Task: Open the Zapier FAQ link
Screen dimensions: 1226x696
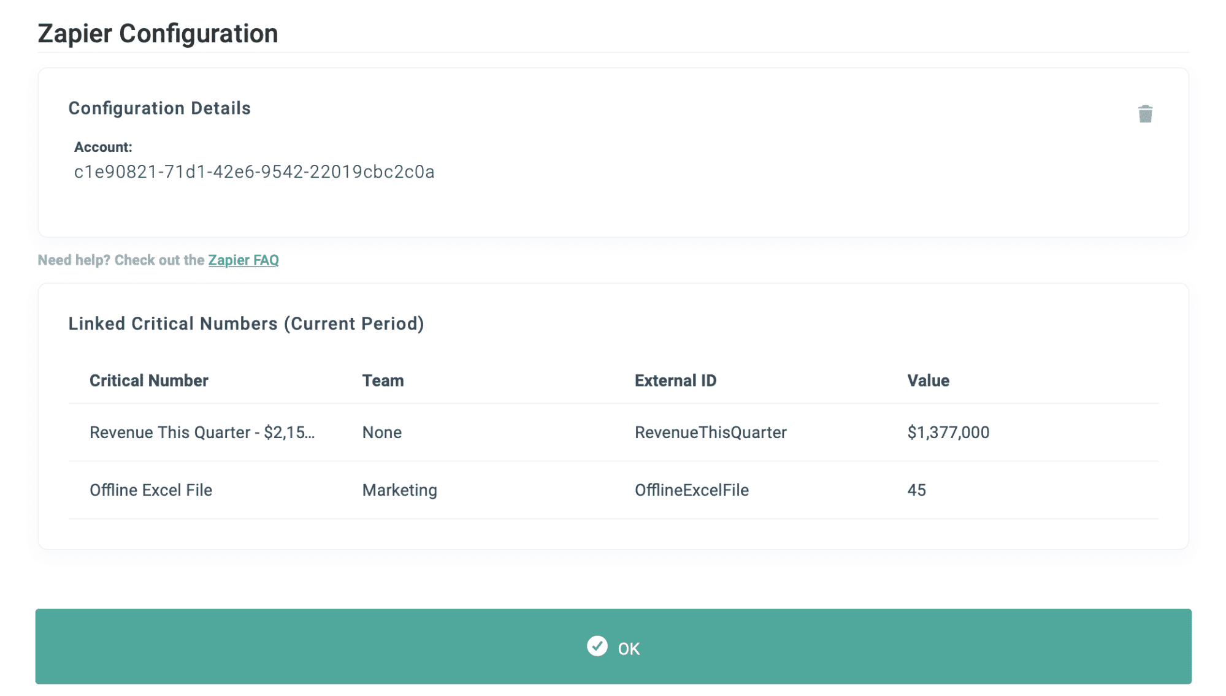Action: coord(243,260)
